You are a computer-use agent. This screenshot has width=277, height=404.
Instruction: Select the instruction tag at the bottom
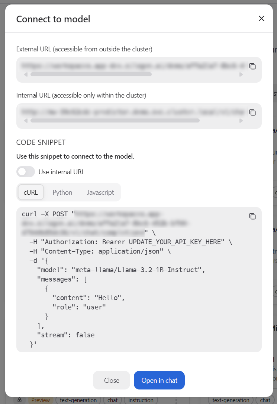pos(141,400)
